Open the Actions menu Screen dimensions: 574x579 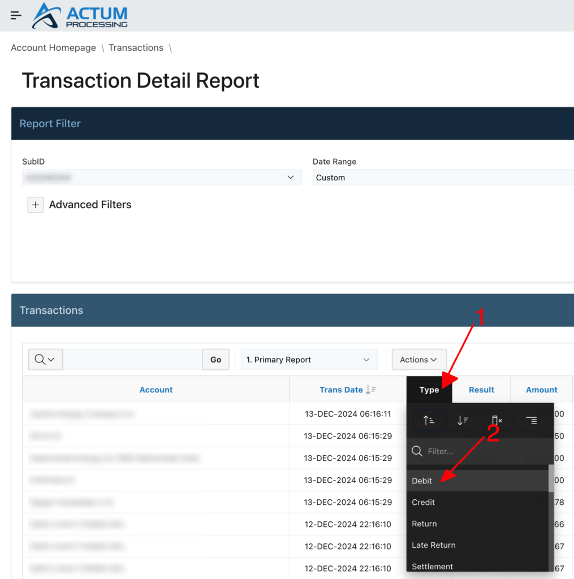[419, 359]
